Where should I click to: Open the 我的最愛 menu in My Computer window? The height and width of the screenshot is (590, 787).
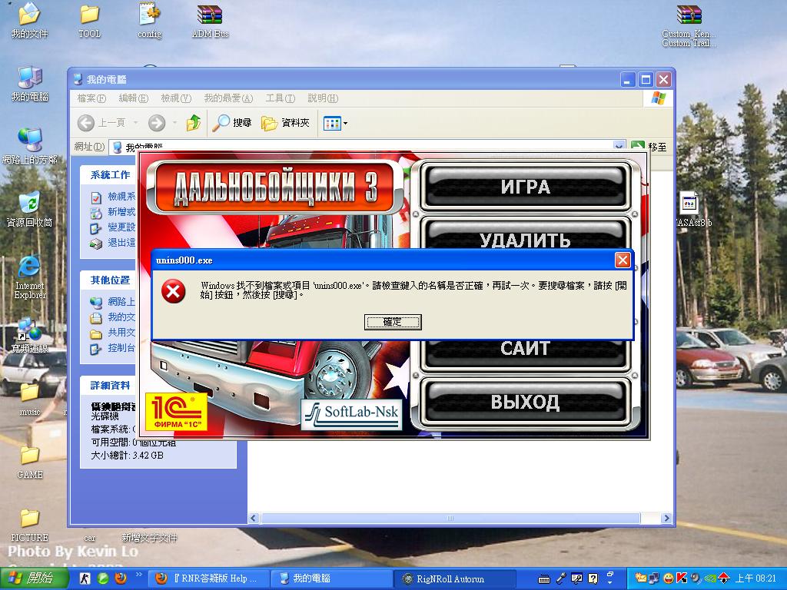(x=228, y=98)
